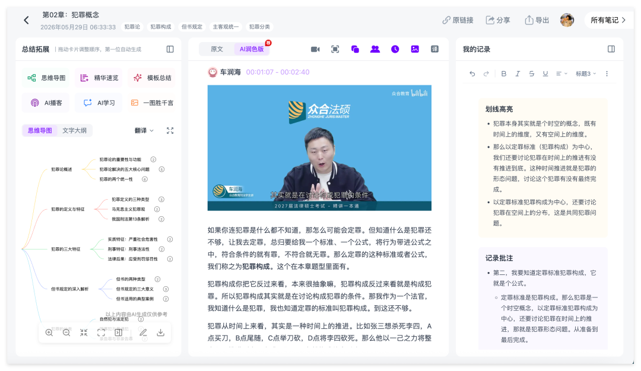The height and width of the screenshot is (371, 641).
Task: Click the screenshot capture frame icon
Action: click(x=335, y=49)
